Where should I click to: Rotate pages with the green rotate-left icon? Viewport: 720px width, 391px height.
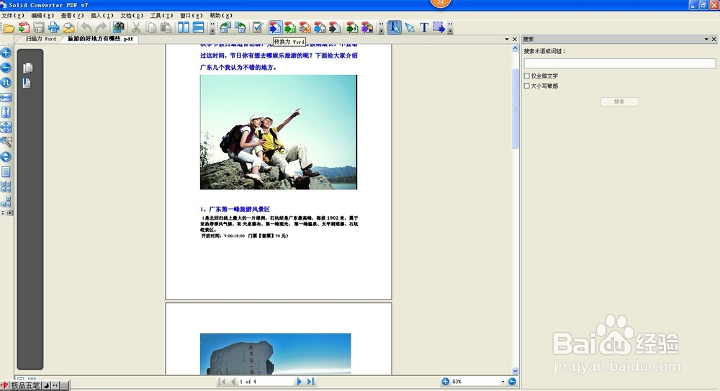pyautogui.click(x=225, y=28)
